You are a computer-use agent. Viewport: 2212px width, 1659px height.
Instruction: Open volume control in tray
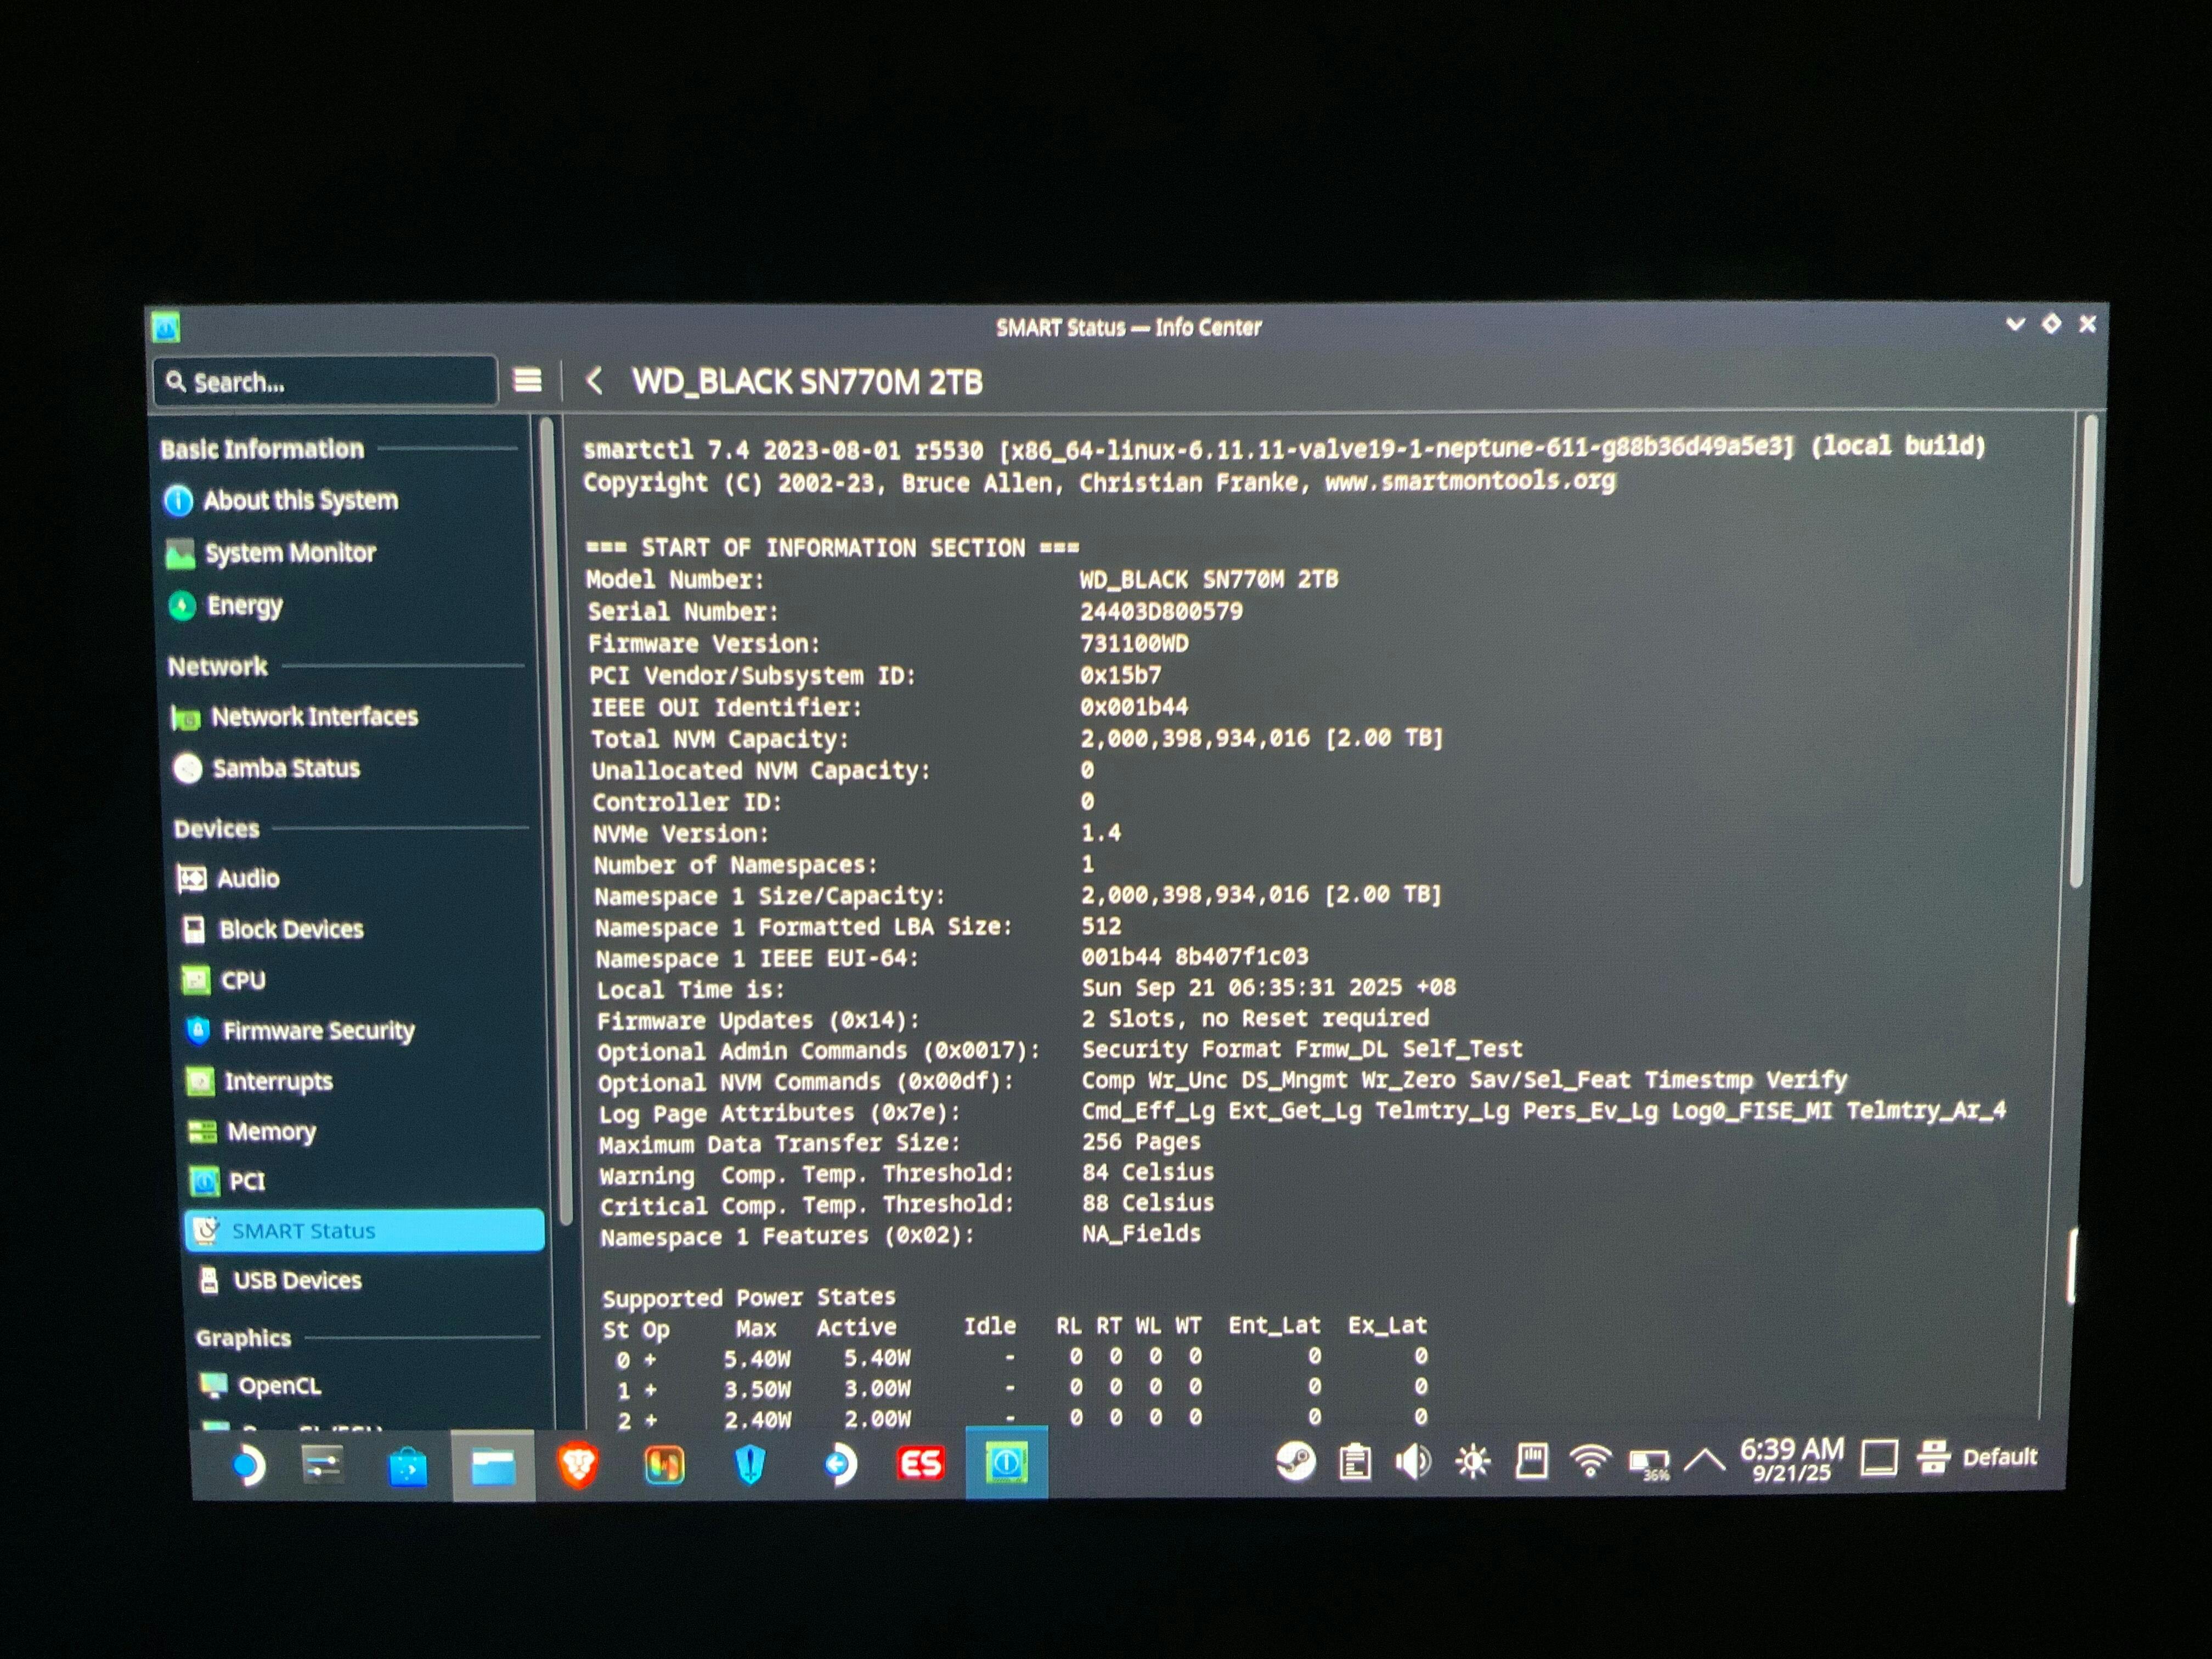(1413, 1462)
